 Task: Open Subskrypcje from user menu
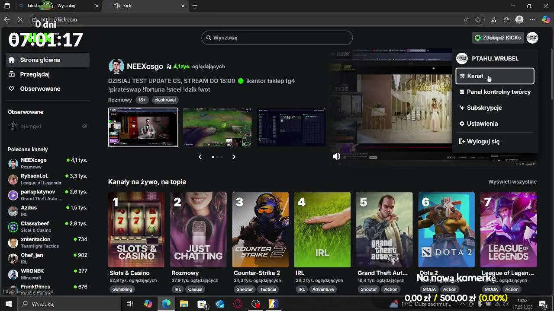tap(495, 108)
